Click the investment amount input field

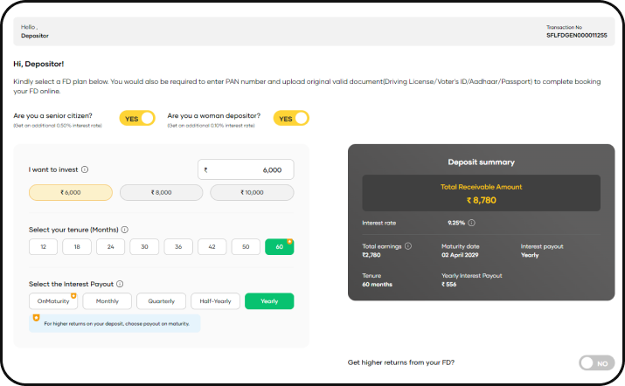[246, 169]
